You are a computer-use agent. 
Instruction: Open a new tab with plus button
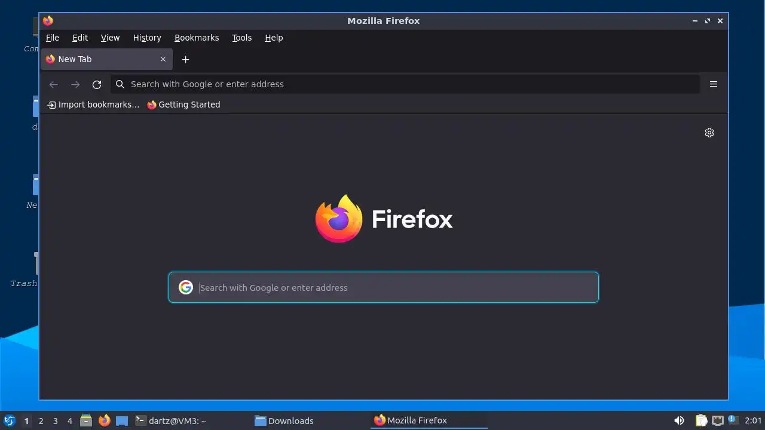[185, 59]
